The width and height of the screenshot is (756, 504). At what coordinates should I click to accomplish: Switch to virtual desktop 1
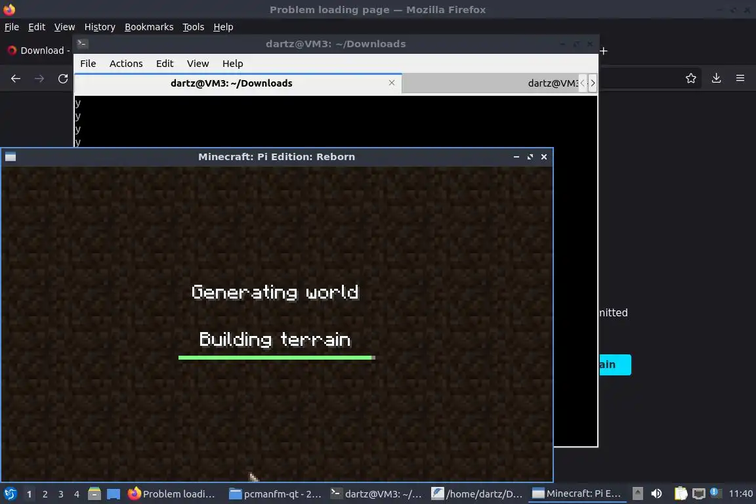[x=29, y=494]
